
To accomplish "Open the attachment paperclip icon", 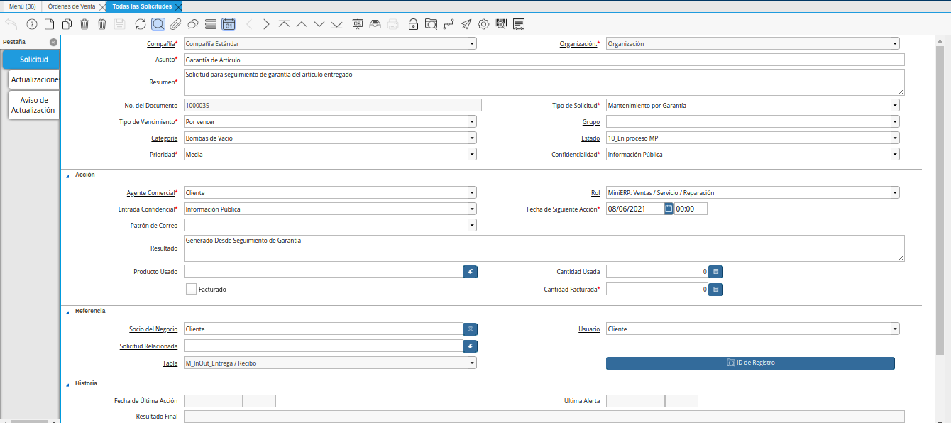I will point(175,24).
